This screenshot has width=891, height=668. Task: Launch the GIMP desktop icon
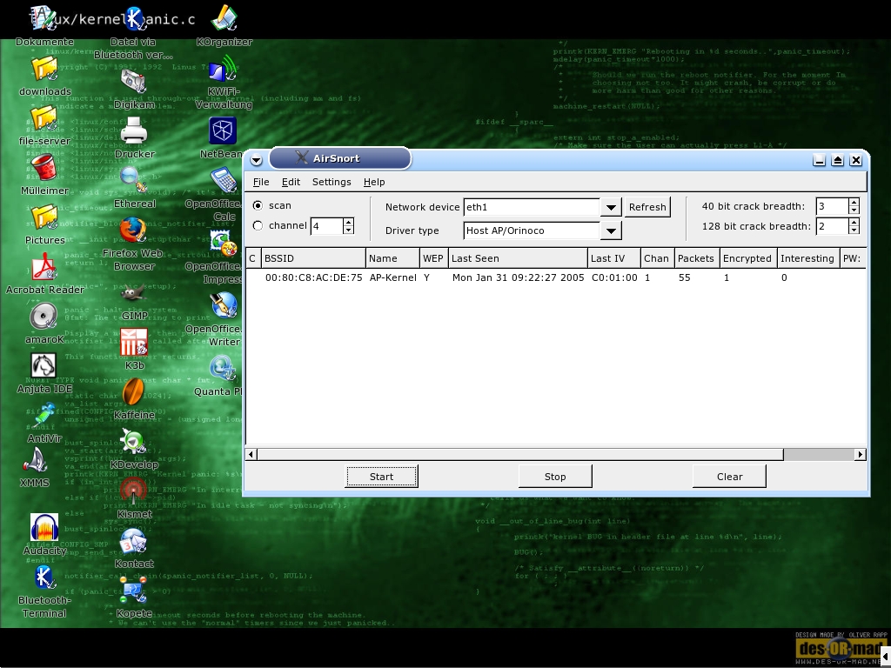point(134,295)
